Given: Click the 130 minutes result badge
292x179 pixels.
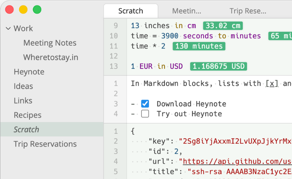Looking at the screenshot, I should [199, 46].
